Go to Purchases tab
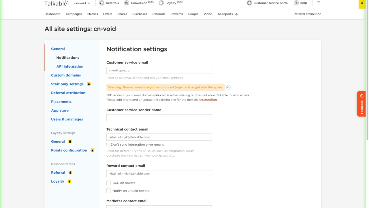Viewport: 369px width, 208px height. (140, 14)
